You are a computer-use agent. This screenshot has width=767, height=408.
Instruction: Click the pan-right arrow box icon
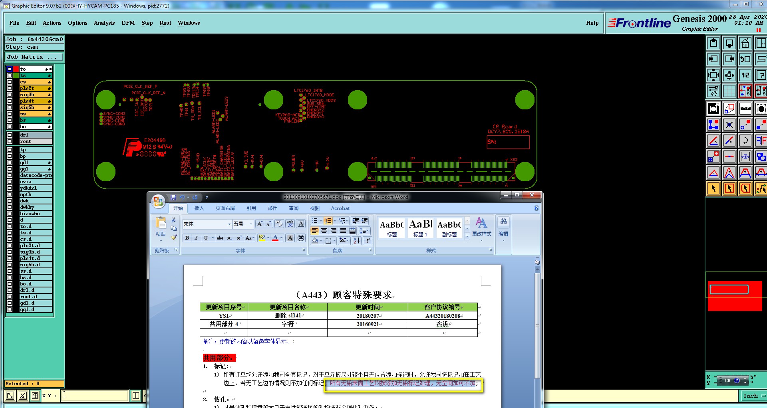[729, 59]
